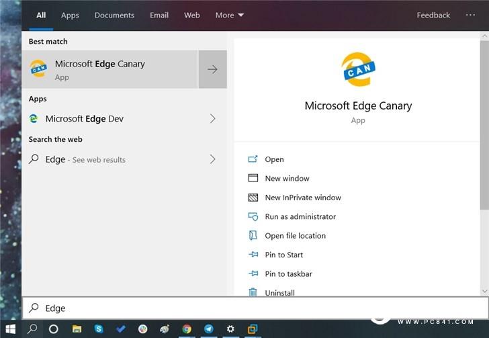Choose Open for Edge Canary

[x=275, y=159]
